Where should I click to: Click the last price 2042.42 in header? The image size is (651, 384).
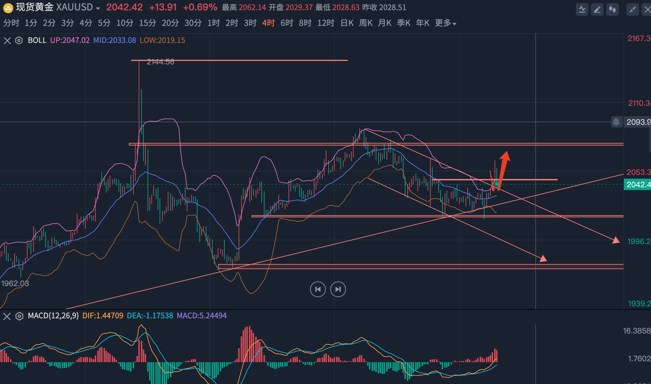click(x=125, y=7)
